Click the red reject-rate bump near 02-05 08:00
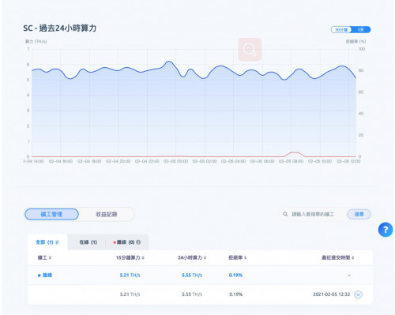 tap(295, 152)
